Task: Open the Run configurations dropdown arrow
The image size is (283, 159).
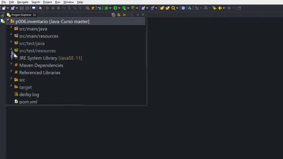Action: pyautogui.click(x=119, y=8)
